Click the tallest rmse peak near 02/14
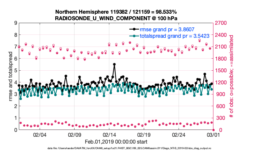Viewport: 270px width, 153px height. (x=114, y=64)
